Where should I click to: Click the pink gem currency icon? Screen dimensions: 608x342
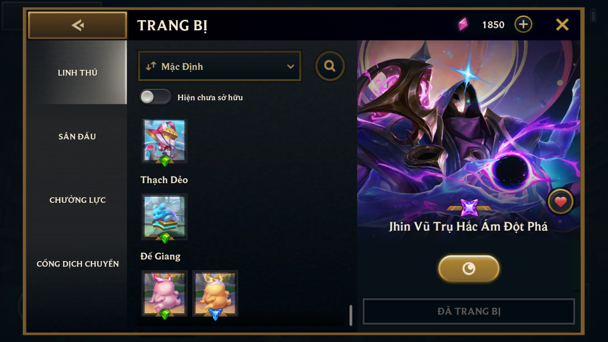coord(463,24)
